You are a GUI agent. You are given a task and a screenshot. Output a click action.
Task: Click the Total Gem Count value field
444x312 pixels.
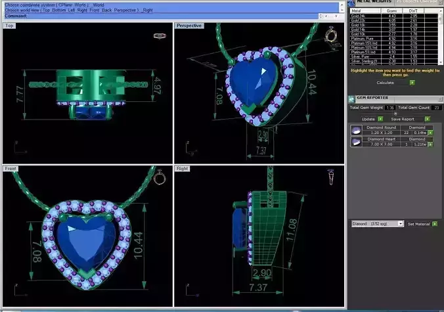coord(437,108)
